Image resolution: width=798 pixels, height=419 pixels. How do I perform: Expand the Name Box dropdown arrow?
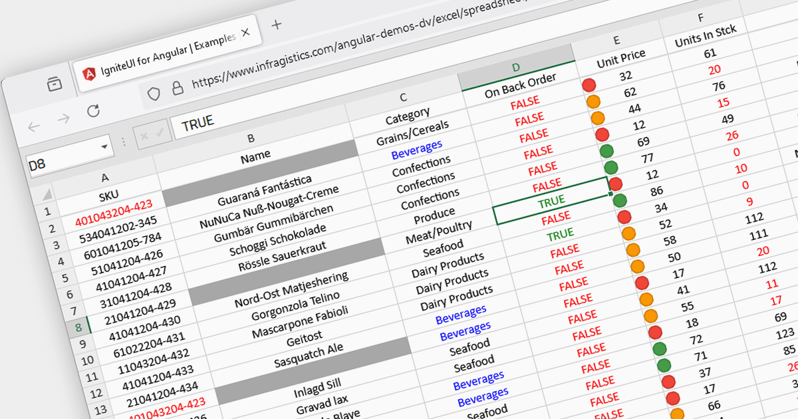(104, 146)
